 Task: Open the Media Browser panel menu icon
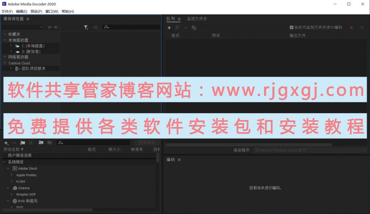pyautogui.click(x=28, y=19)
